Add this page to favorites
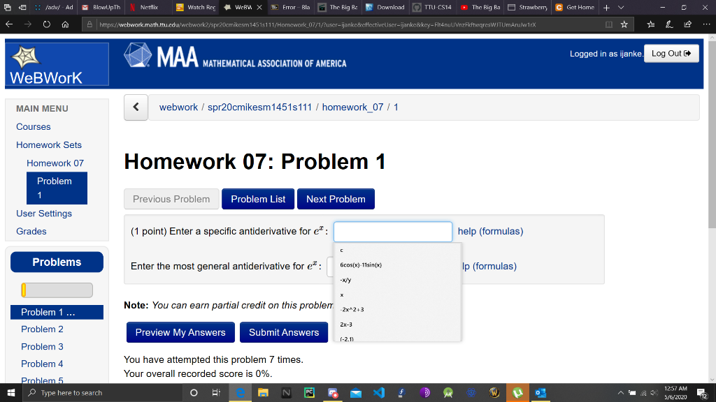Viewport: 716px width, 402px height. click(x=624, y=24)
